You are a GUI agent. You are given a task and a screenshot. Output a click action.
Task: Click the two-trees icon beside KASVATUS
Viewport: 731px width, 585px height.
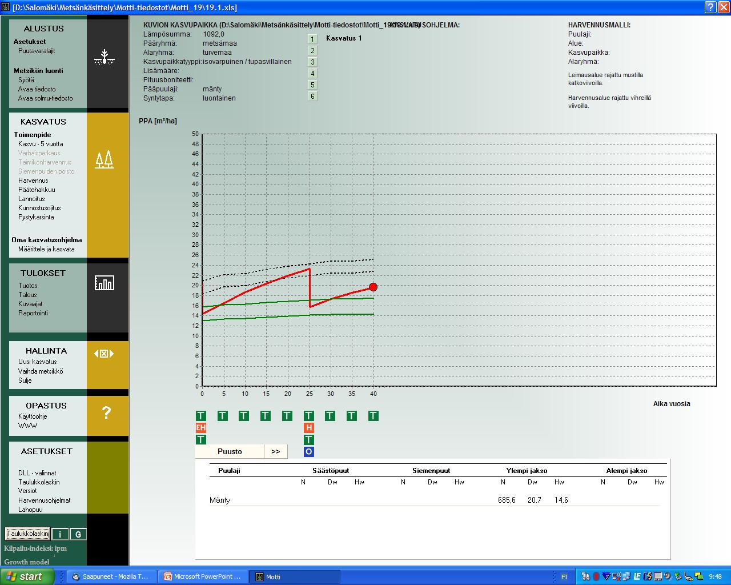105,160
